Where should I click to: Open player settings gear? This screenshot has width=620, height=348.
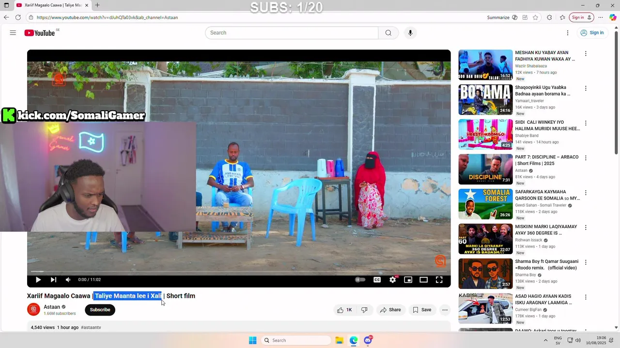coord(393,279)
